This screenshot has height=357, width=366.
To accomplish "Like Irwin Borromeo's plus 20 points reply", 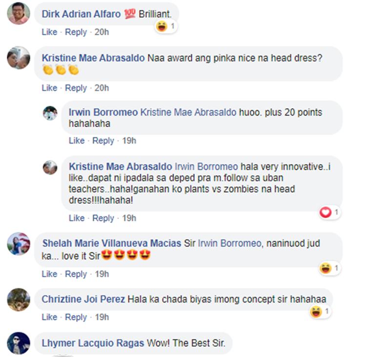I will pyautogui.click(x=77, y=141).
